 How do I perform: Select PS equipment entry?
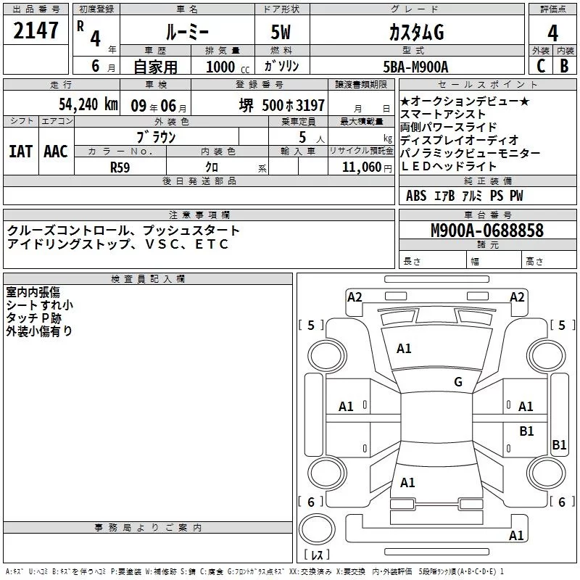497,196
